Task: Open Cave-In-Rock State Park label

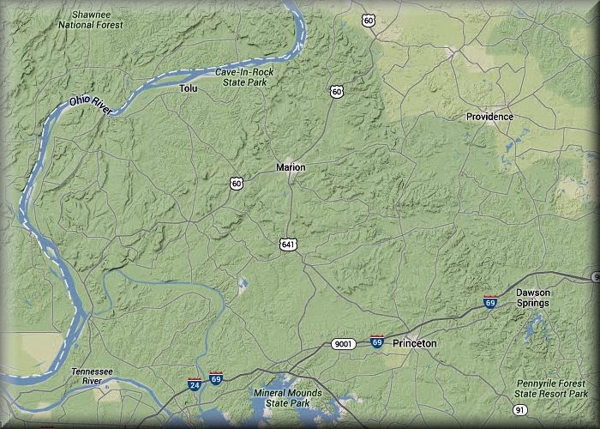Action: click(244, 77)
